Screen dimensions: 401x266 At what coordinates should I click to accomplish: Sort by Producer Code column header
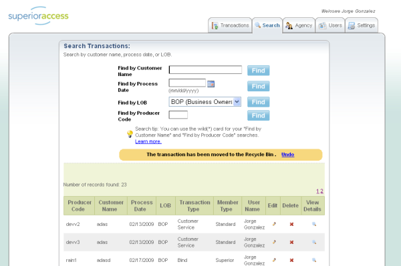80,205
